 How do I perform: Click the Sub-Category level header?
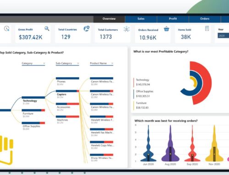64,64
